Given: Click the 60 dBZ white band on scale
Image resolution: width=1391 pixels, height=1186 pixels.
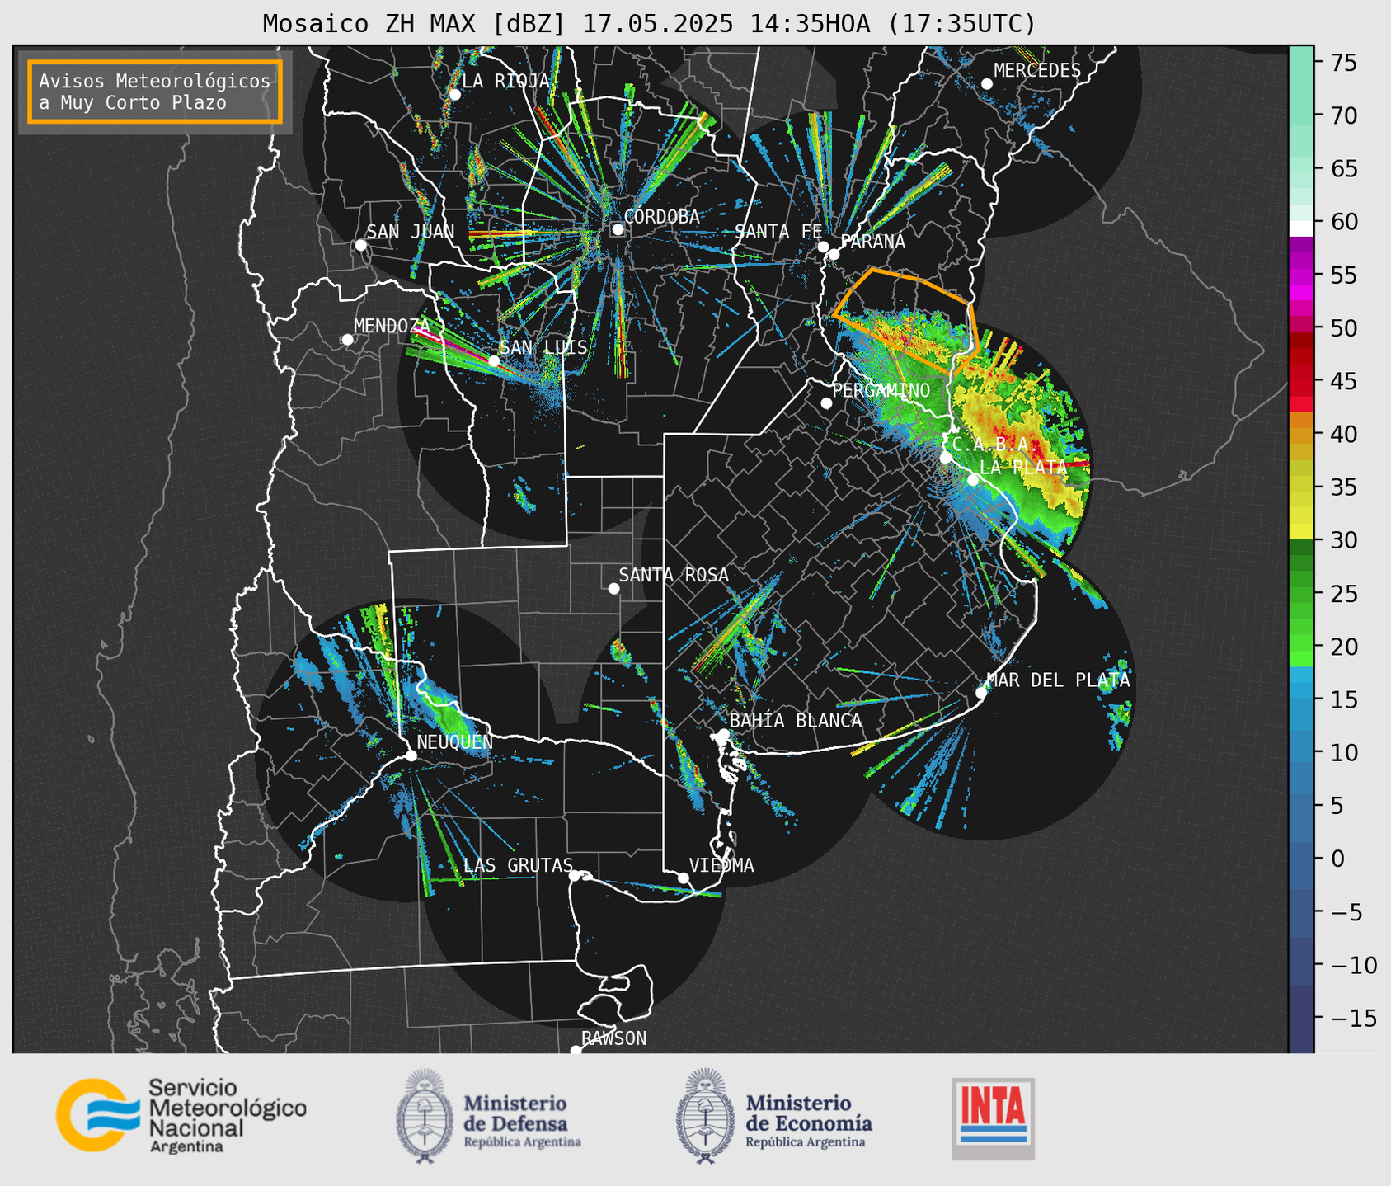Looking at the screenshot, I should click(x=1301, y=228).
